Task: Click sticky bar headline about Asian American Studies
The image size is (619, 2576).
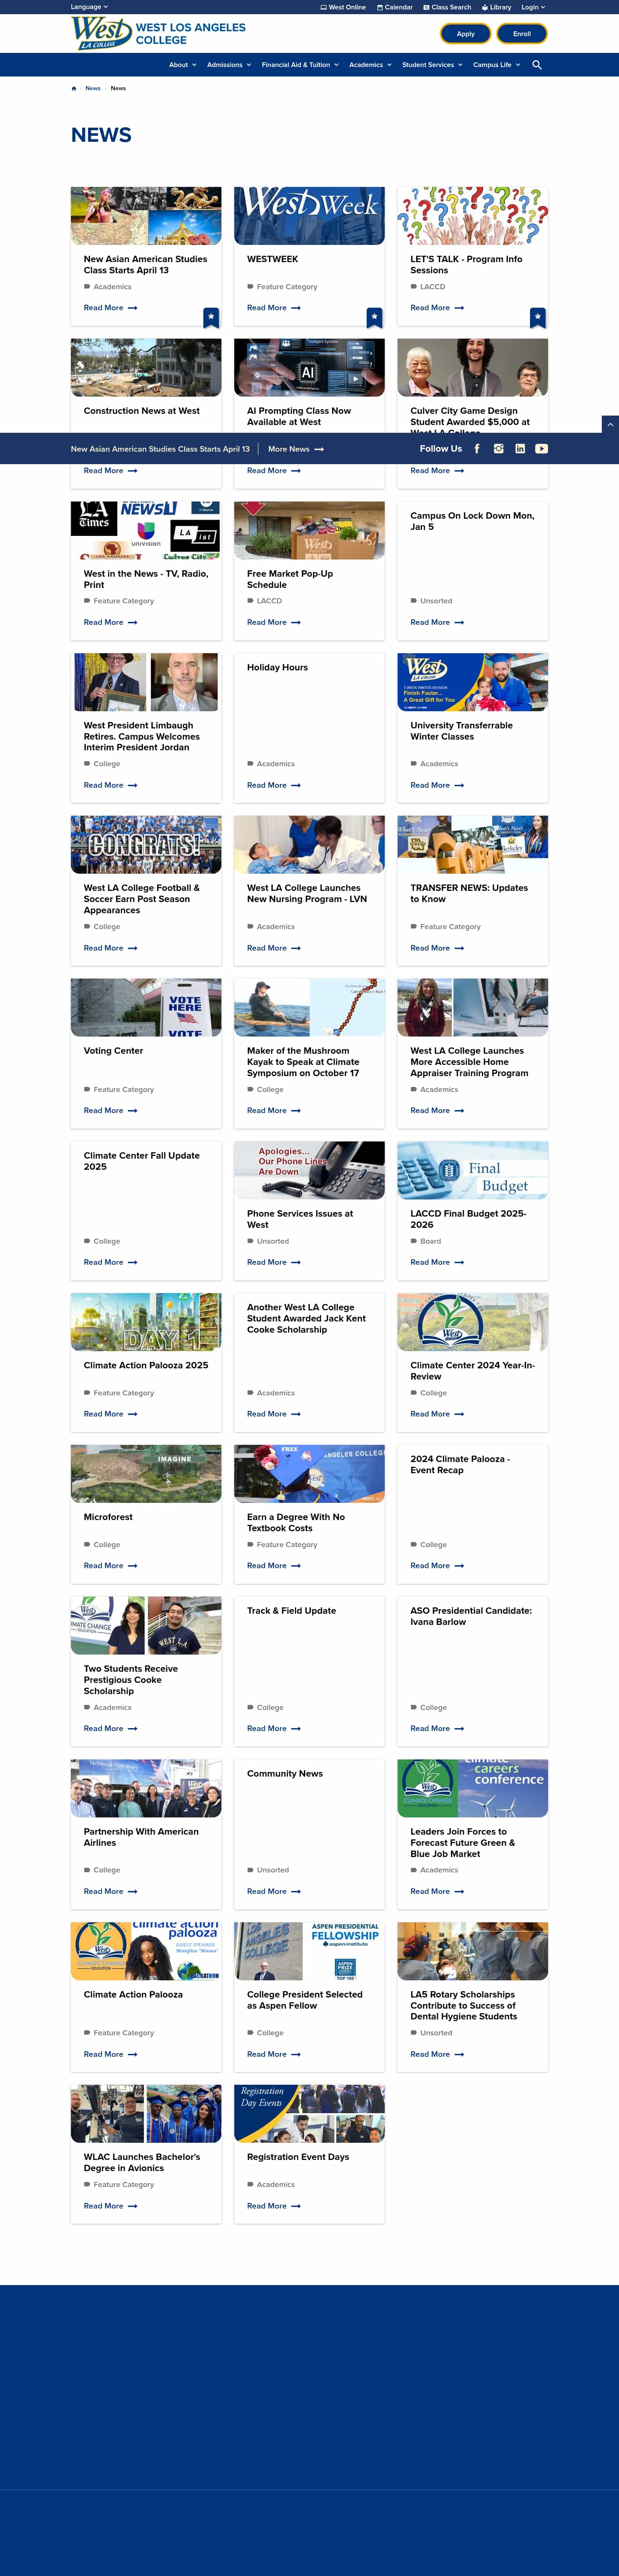Action: point(160,449)
